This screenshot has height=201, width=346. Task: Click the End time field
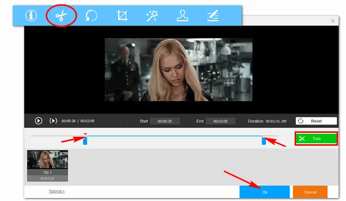click(x=220, y=121)
